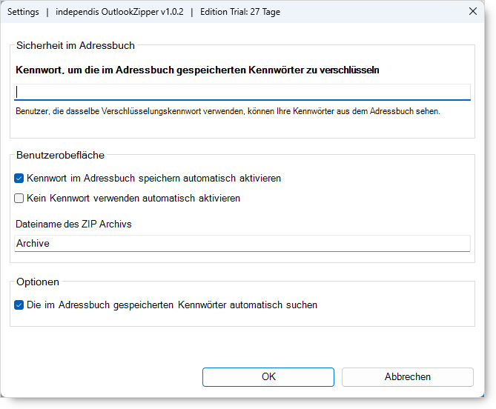This screenshot has width=496, height=409.
Task: Click the 'Optionen' group label
Action: [38, 282]
